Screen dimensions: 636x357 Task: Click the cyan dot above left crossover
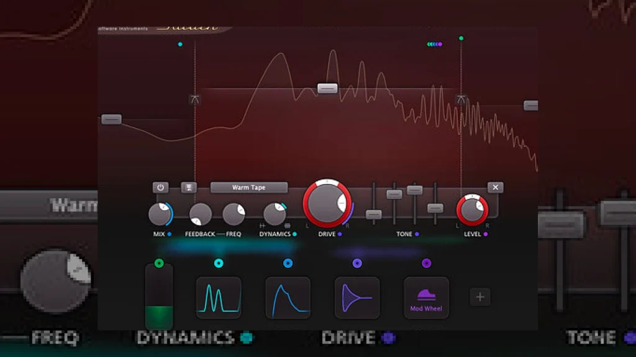(x=180, y=44)
